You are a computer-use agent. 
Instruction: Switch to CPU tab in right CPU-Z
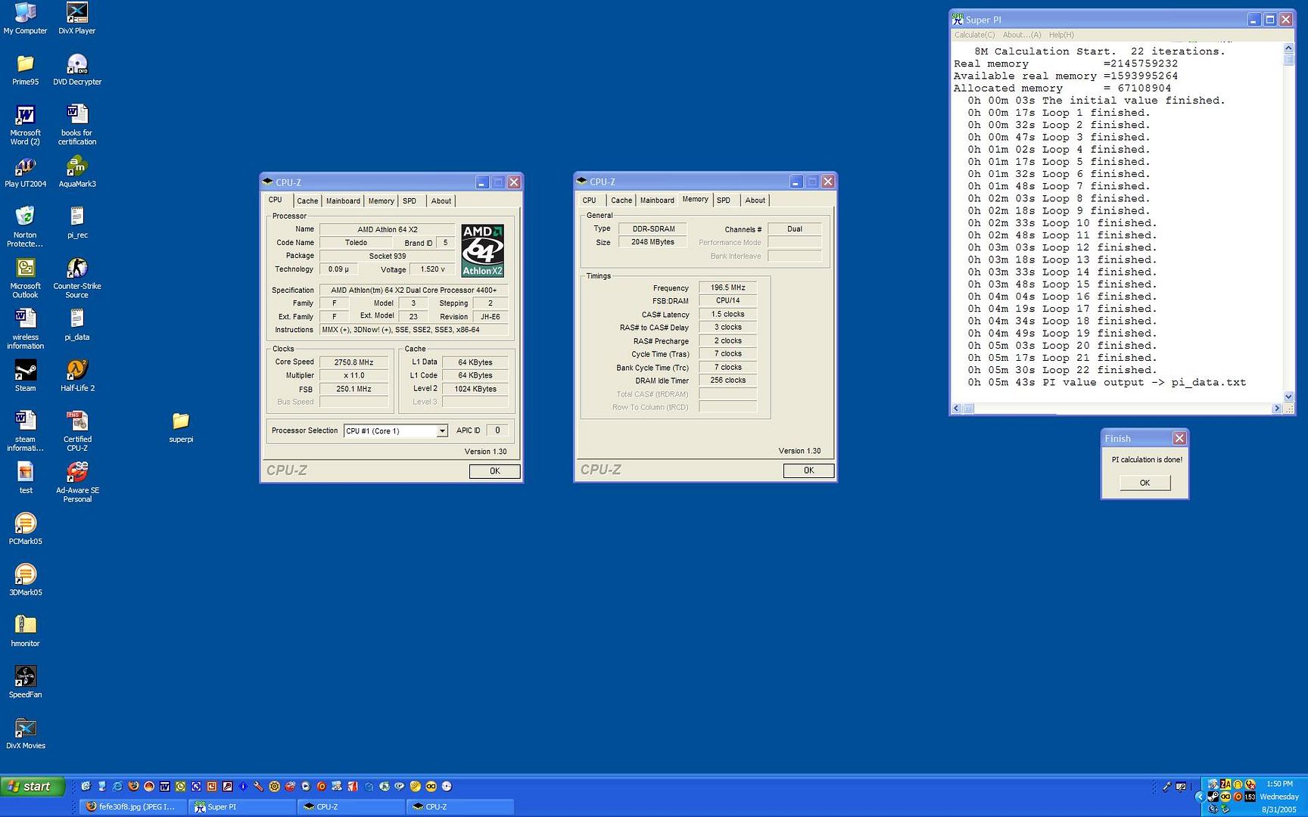pos(589,200)
